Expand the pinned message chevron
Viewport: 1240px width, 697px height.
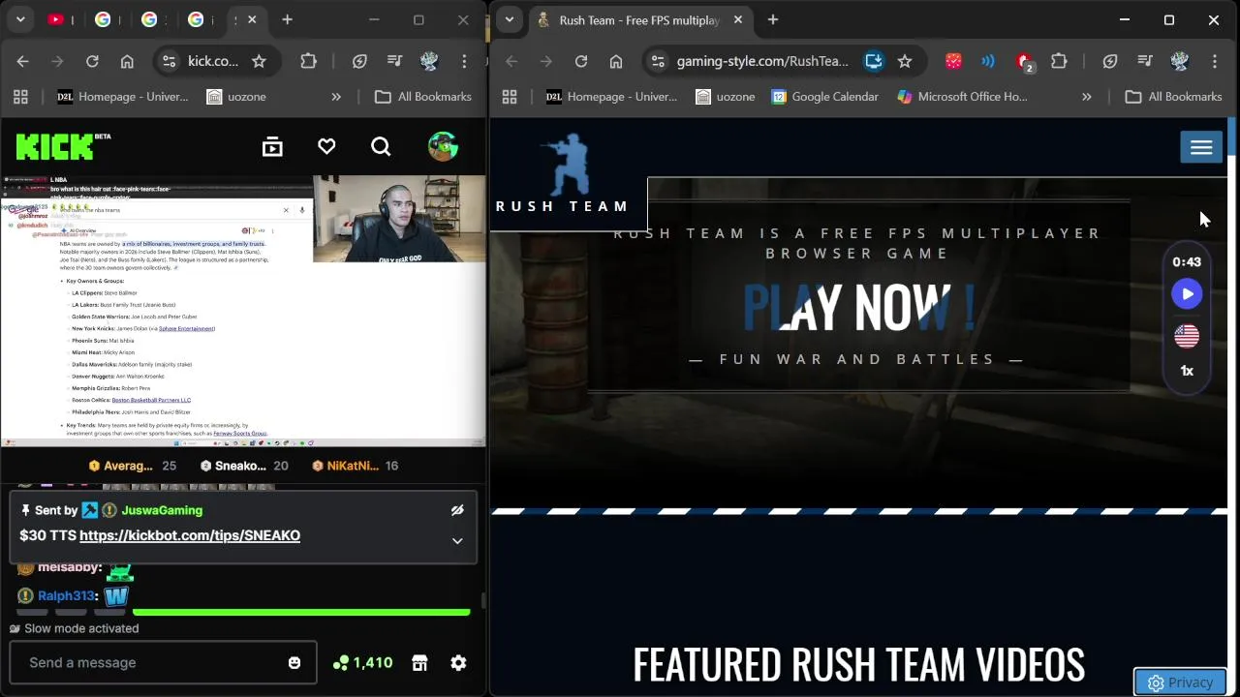pyautogui.click(x=457, y=541)
